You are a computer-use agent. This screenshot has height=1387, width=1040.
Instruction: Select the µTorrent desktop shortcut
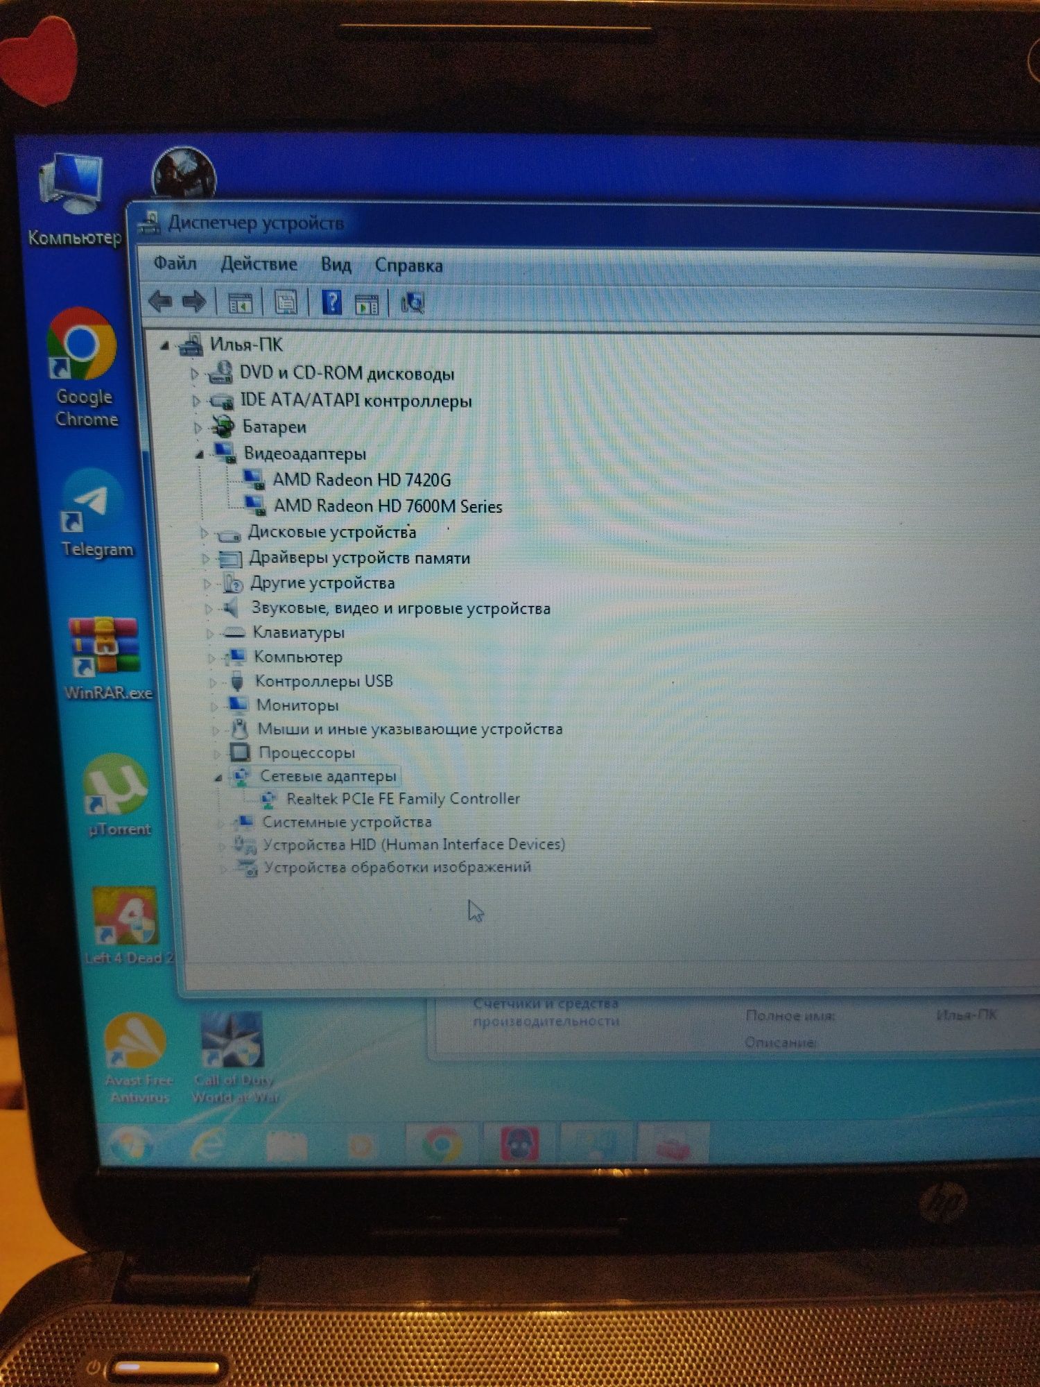click(x=116, y=796)
